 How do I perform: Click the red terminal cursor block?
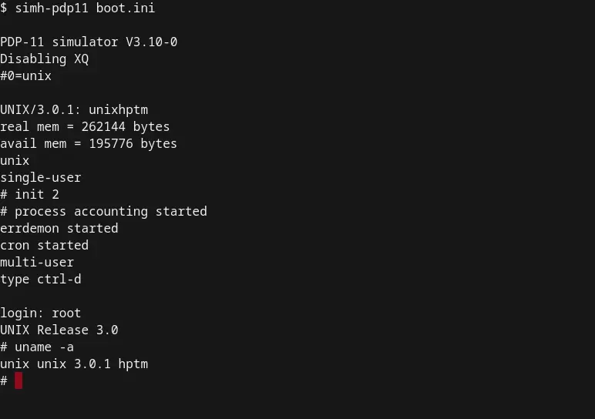(18, 380)
